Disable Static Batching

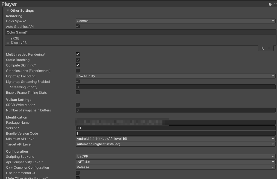[x=78, y=60]
